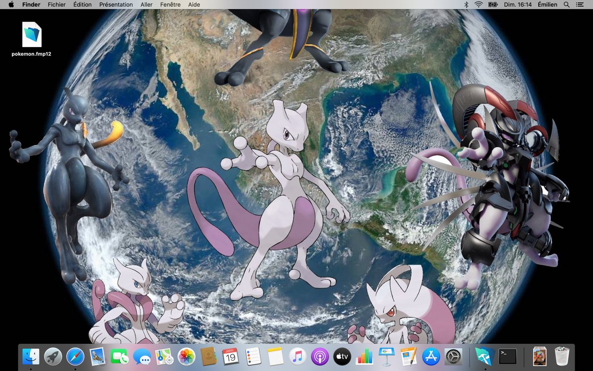Screen dimensions: 593x371
Task: Open Podcasts purple icon in Dock
Action: click(x=320, y=356)
